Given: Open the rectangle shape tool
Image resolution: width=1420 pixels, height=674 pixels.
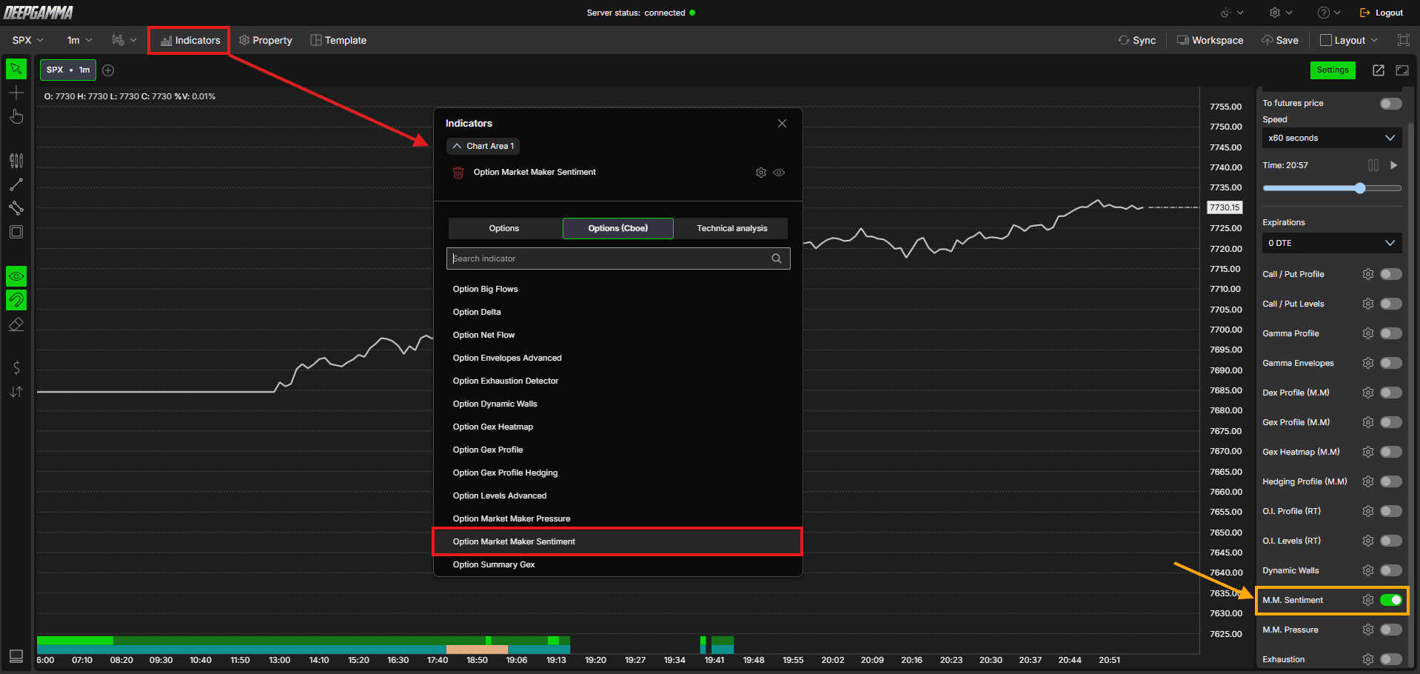Looking at the screenshot, I should (x=16, y=232).
